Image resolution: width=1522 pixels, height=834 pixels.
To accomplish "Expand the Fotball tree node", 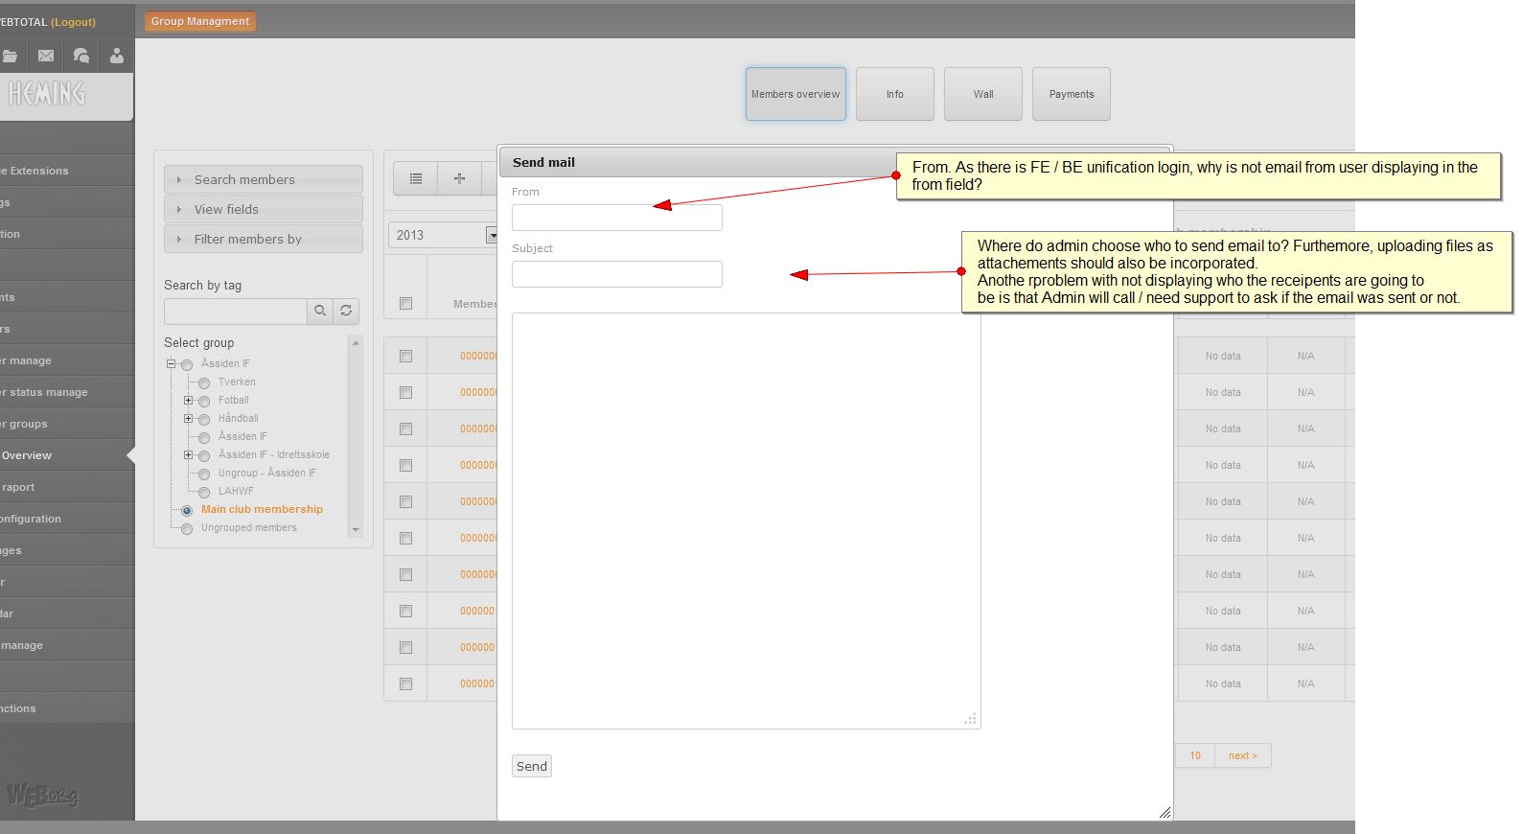I will click(x=189, y=400).
